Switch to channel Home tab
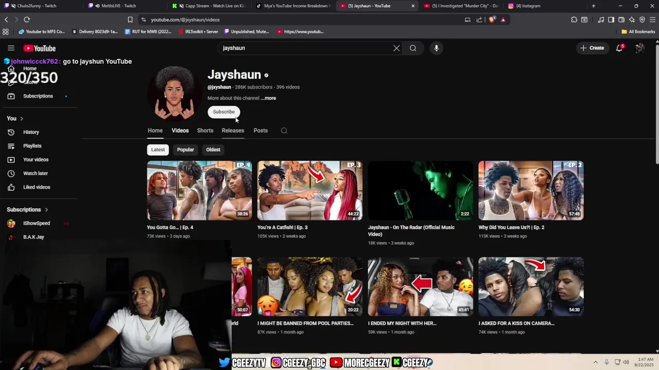This screenshot has height=370, width=659. tap(155, 131)
